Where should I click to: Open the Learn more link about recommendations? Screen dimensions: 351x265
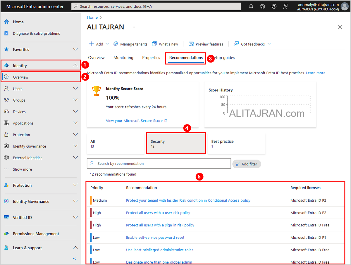(x=316, y=73)
